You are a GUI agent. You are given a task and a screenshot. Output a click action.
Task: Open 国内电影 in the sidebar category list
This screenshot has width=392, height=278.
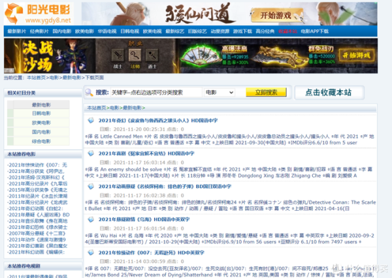tap(42, 132)
